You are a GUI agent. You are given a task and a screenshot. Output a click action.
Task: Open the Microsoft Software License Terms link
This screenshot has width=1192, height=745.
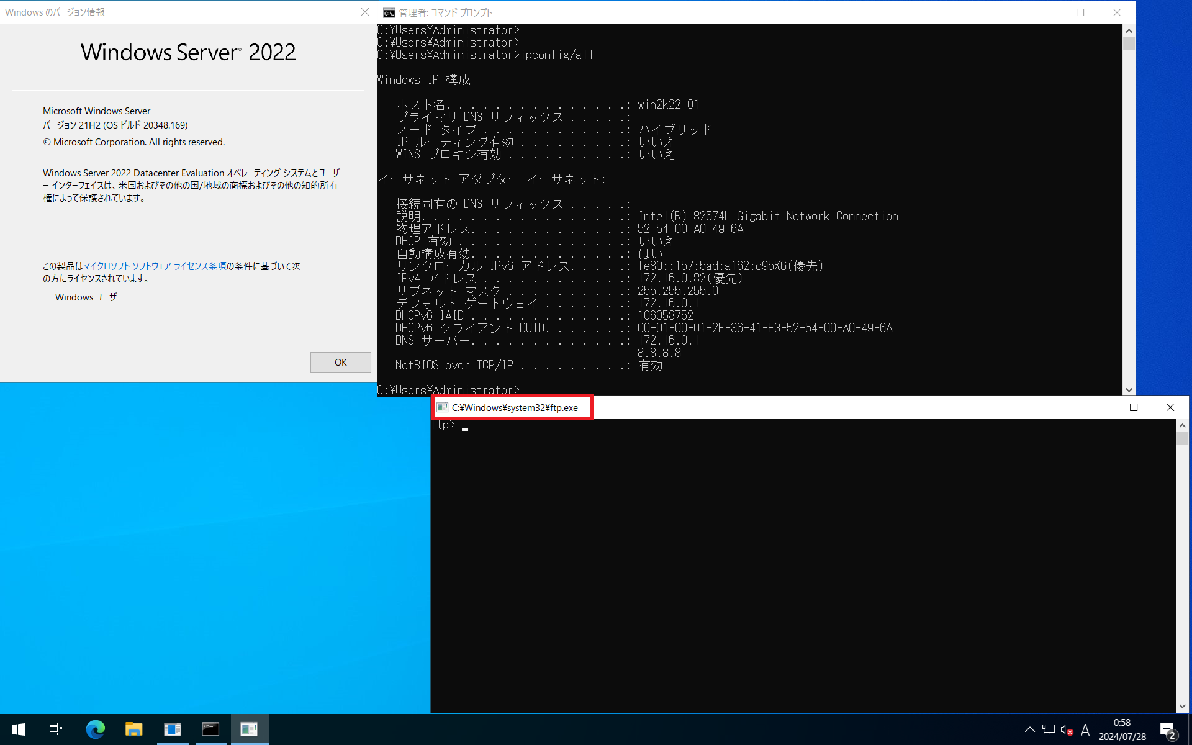pos(155,266)
